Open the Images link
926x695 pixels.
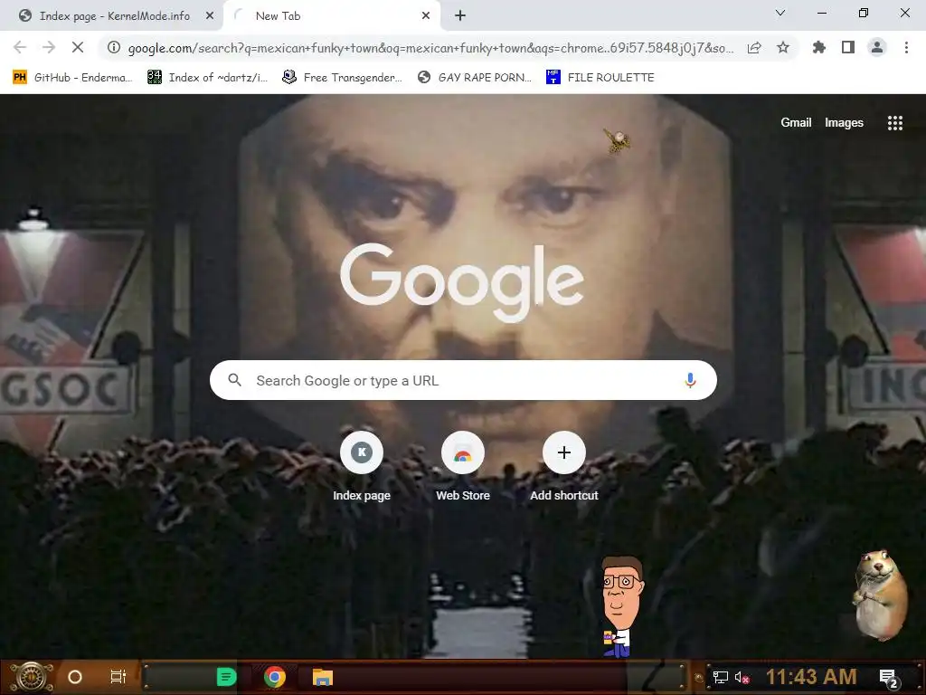(844, 122)
